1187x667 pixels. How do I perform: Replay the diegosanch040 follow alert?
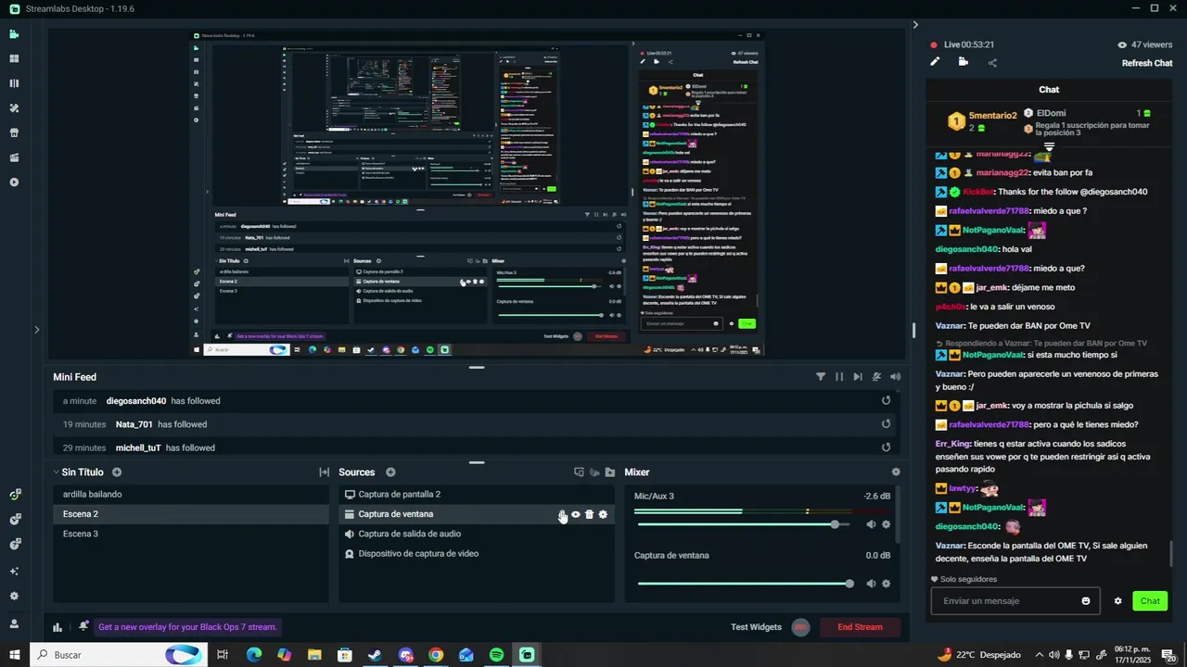[886, 401]
